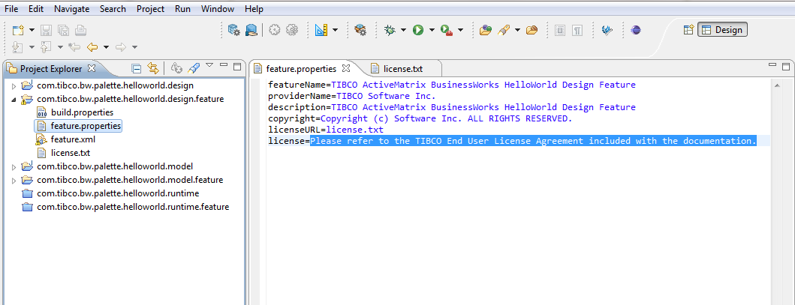Collapse the helloworld.design.feature project node
Viewport: 795px width, 305px height.
(14, 100)
